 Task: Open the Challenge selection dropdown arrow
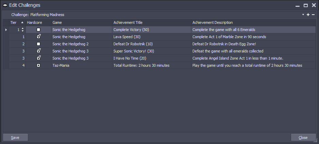pos(303,15)
